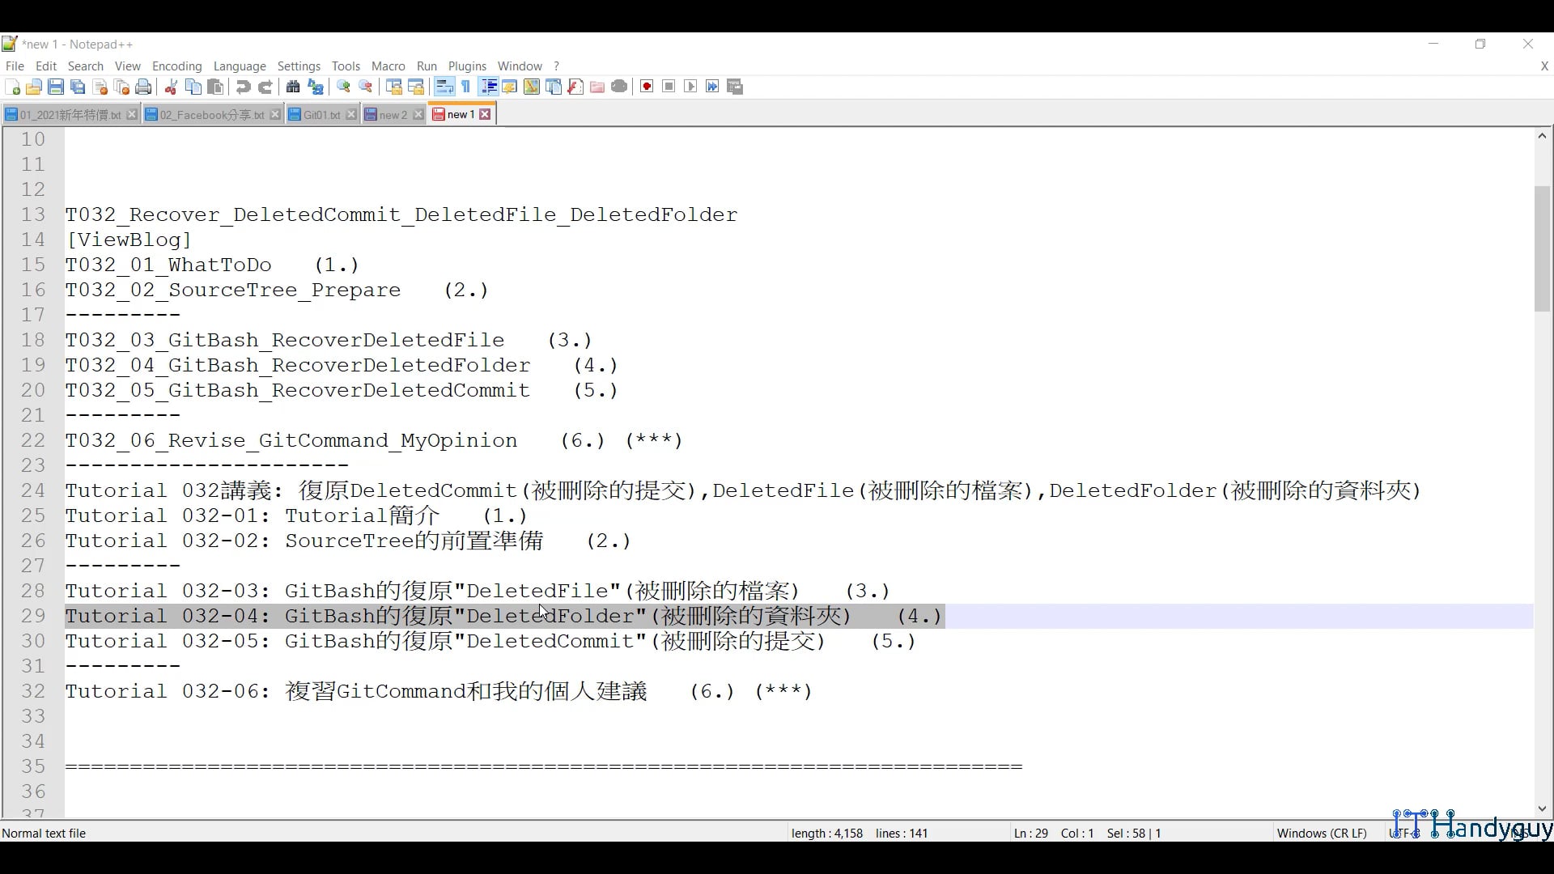Open the Language menu

point(240,66)
